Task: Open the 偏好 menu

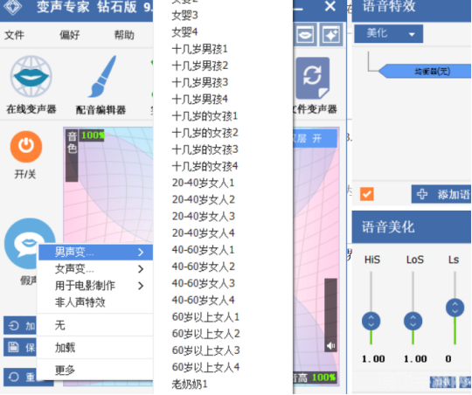Action: 70,35
